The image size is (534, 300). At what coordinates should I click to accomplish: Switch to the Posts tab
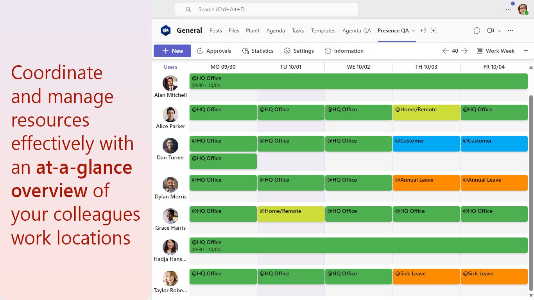click(x=216, y=30)
